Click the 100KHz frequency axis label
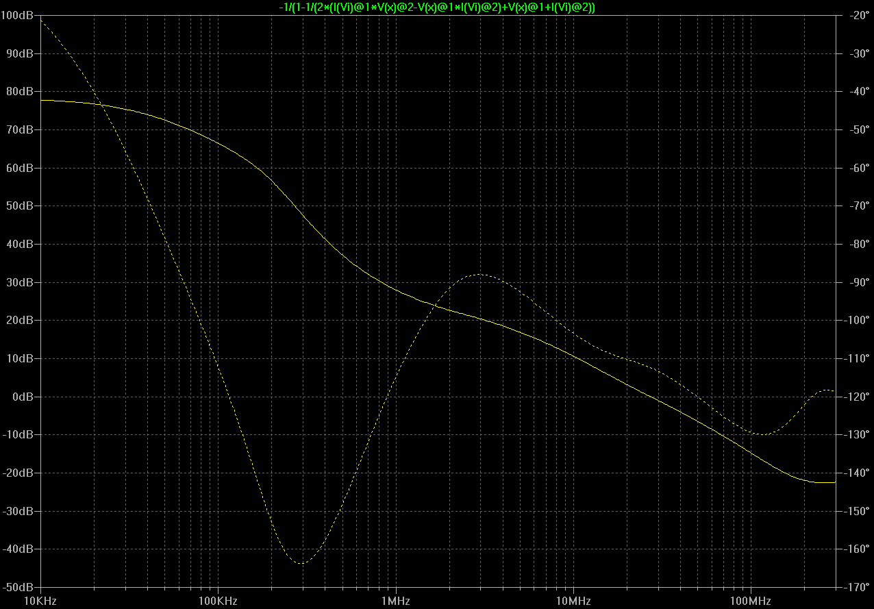874x609 pixels. [x=218, y=601]
